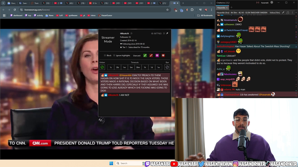The width and height of the screenshot is (298, 167).
Task: Click the Windows Start button
Action: 111,163
